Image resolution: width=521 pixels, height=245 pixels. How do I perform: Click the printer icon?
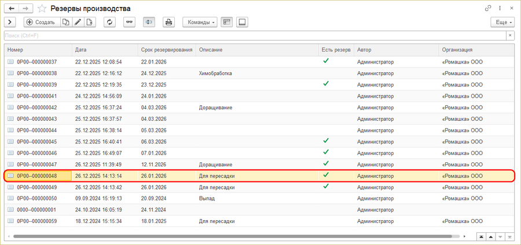click(168, 22)
